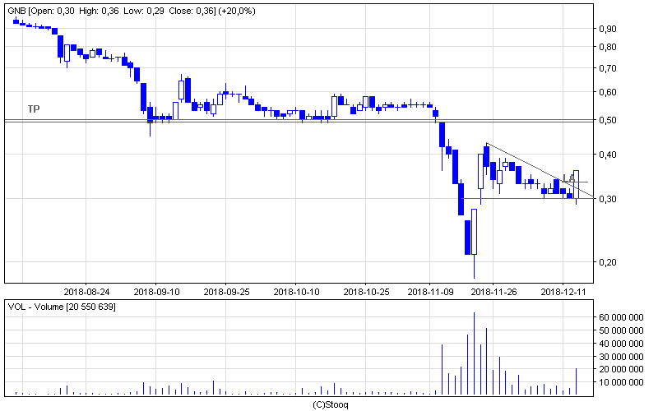Click the 0,40 price axis label
Screen dimensions: 658x411
tap(608, 155)
